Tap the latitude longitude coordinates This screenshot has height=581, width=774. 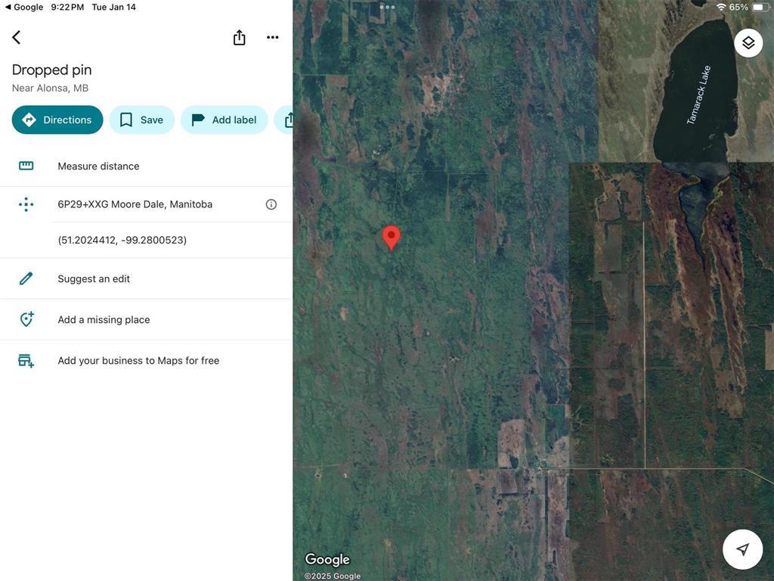(122, 240)
